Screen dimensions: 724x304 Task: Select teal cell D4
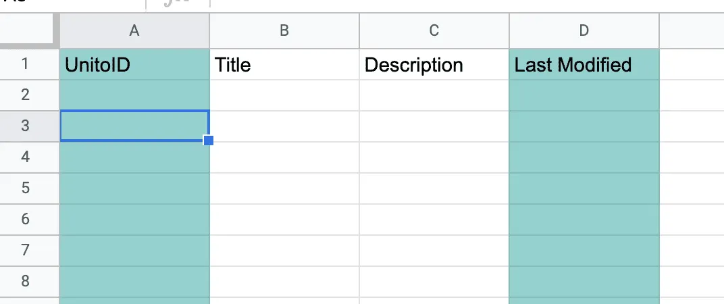584,157
